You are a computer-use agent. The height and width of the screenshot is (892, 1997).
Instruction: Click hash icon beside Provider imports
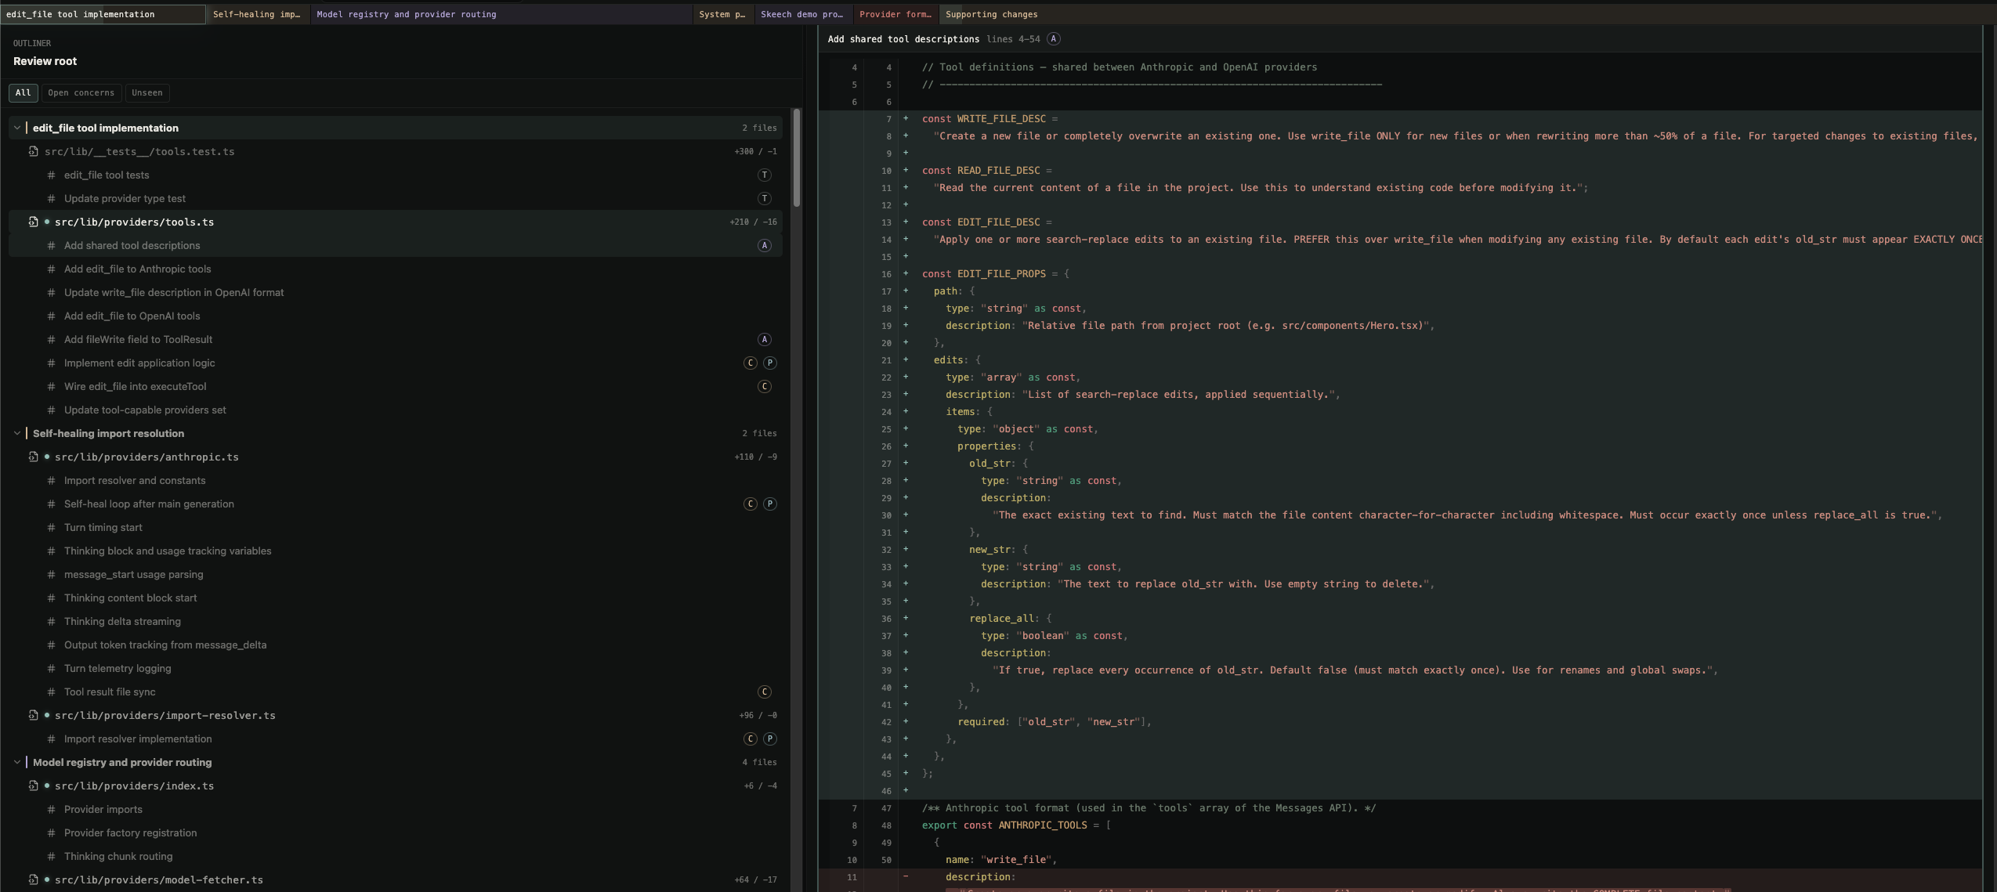pos(51,809)
